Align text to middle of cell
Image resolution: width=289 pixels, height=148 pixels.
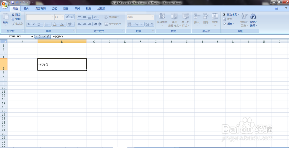point(84,17)
